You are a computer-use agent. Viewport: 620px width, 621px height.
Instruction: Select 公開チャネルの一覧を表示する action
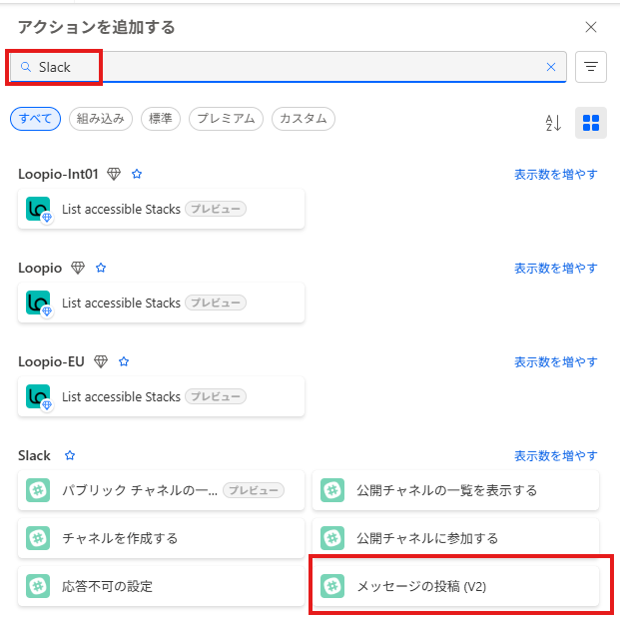(455, 490)
